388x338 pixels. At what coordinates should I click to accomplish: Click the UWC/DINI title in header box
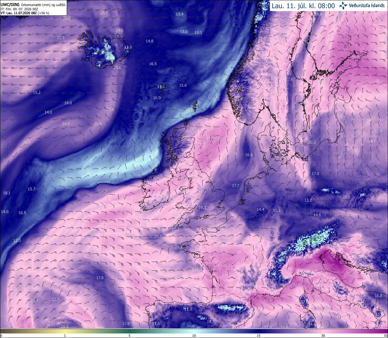[x=10, y=5]
